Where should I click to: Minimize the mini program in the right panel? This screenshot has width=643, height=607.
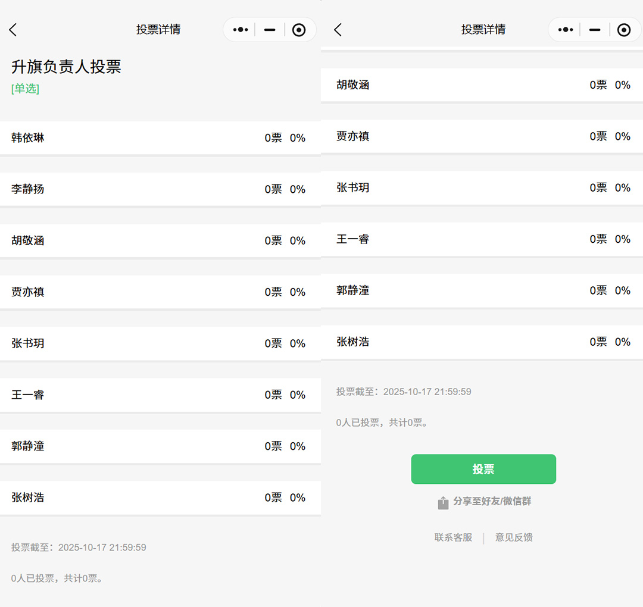point(595,30)
